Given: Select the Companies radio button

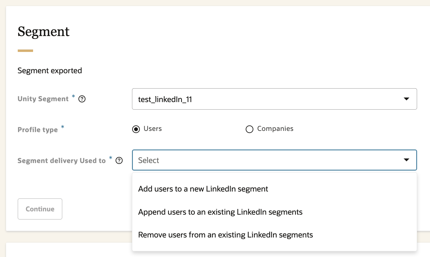Looking at the screenshot, I should [x=250, y=129].
